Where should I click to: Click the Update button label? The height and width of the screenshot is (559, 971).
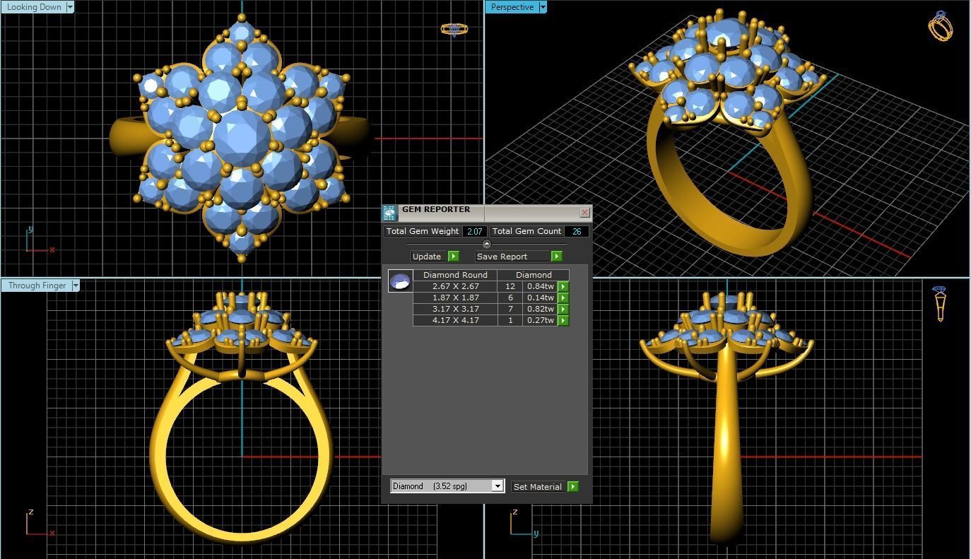(427, 257)
